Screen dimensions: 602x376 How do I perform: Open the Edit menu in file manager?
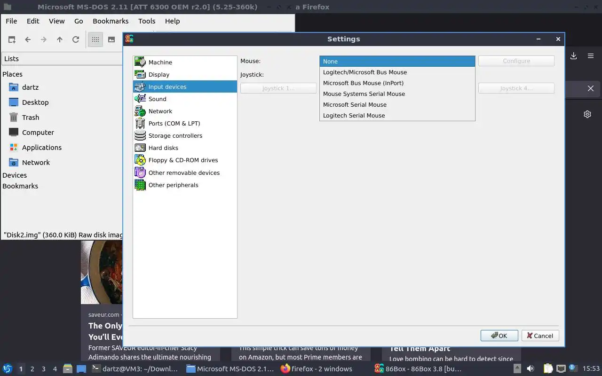[x=33, y=21]
